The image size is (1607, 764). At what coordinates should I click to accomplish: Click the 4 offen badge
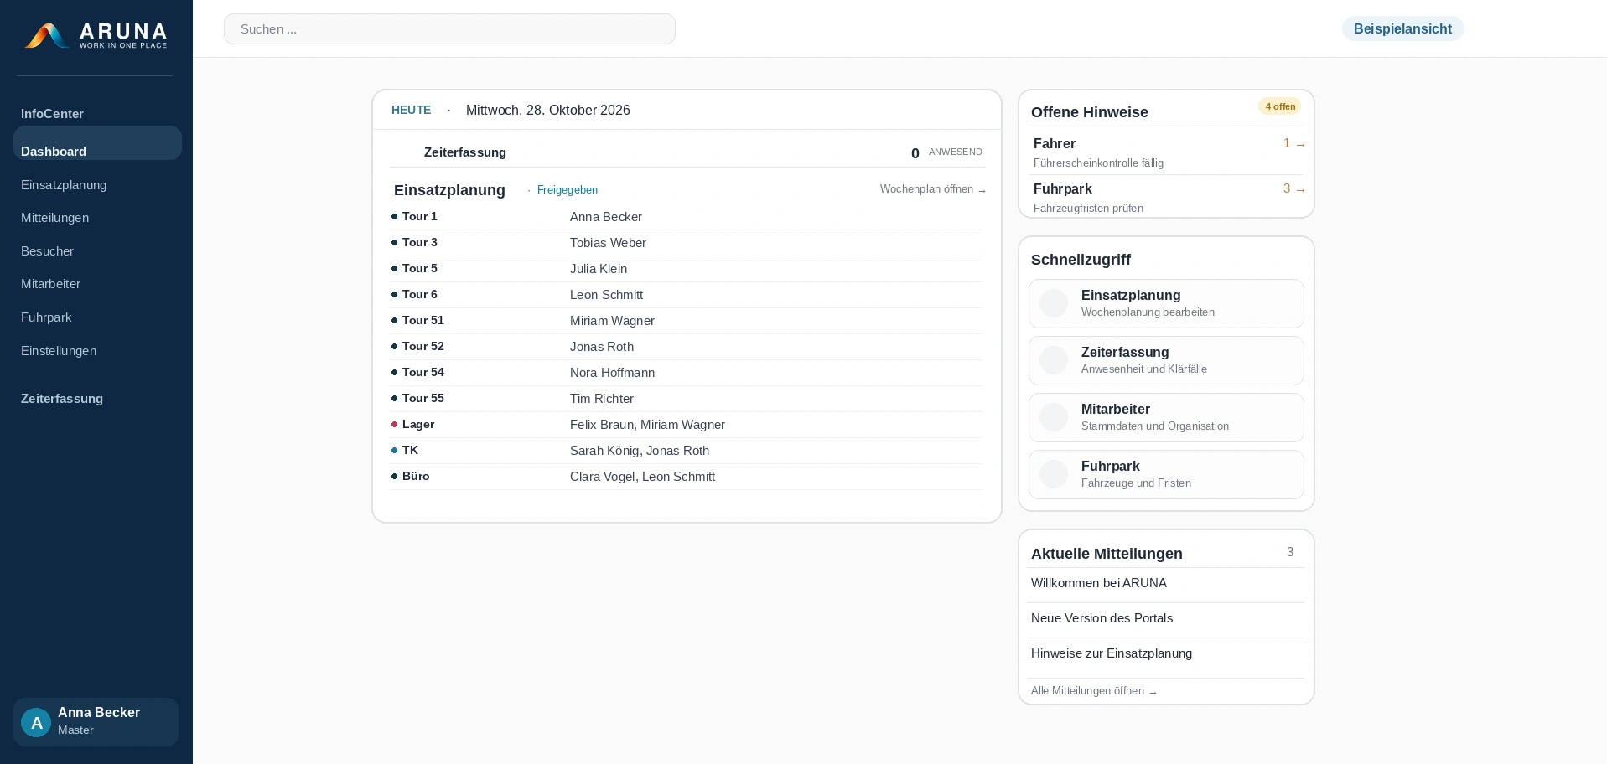pyautogui.click(x=1280, y=106)
